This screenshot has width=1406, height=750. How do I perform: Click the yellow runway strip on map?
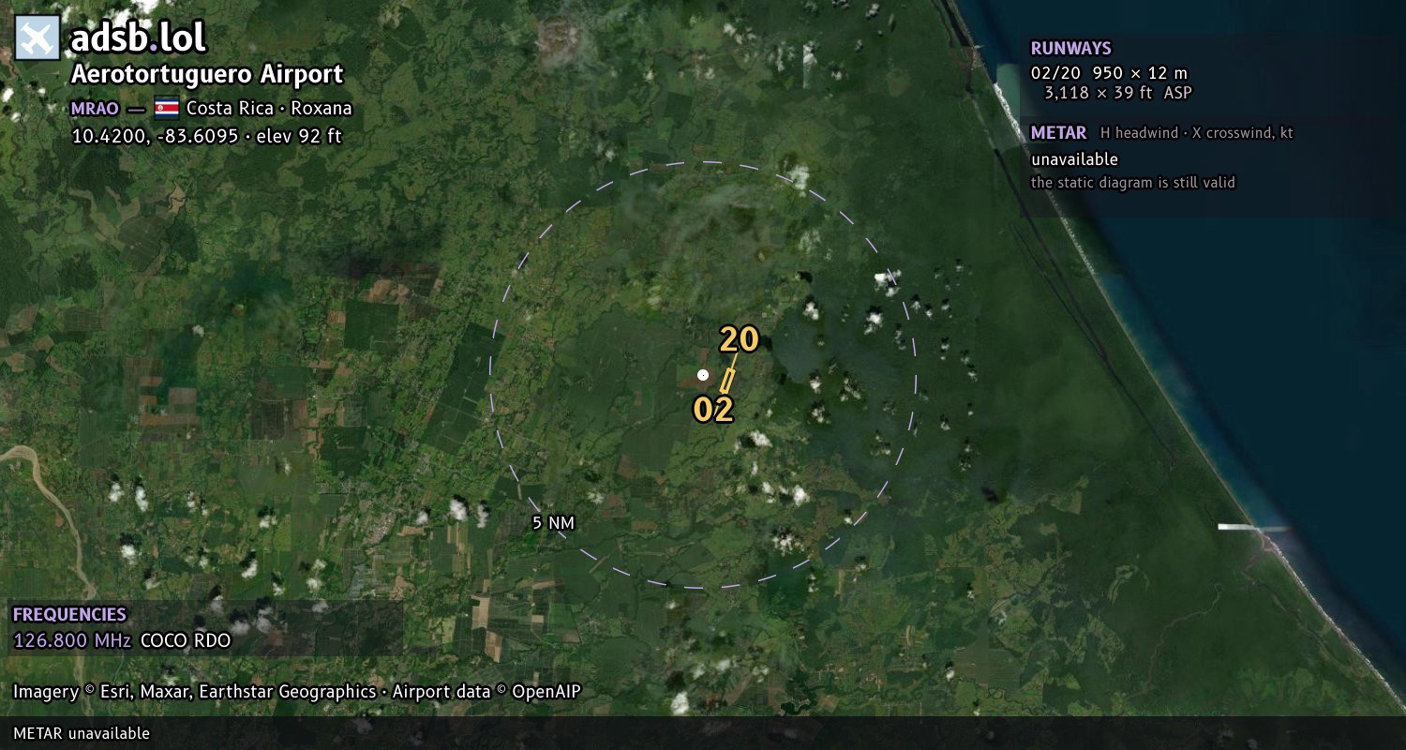pos(726,381)
